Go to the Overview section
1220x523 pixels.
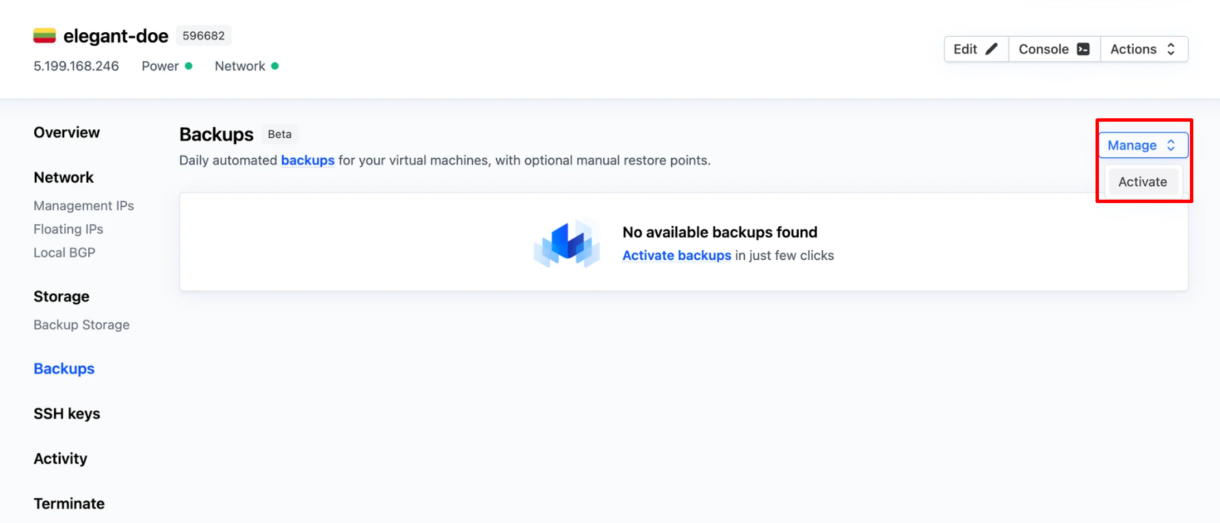67,133
